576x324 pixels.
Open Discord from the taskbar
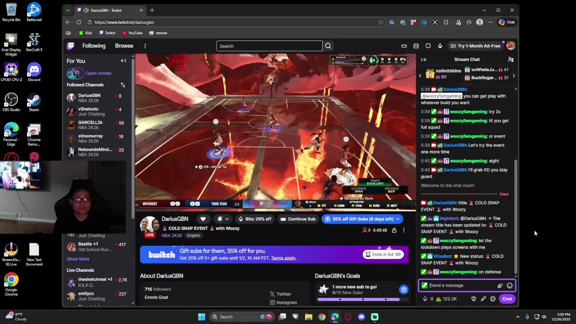pyautogui.click(x=361, y=317)
